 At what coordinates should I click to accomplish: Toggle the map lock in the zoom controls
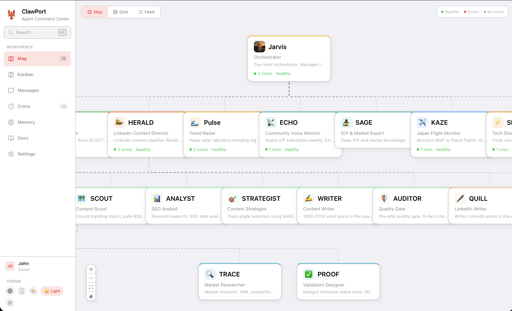(x=91, y=296)
